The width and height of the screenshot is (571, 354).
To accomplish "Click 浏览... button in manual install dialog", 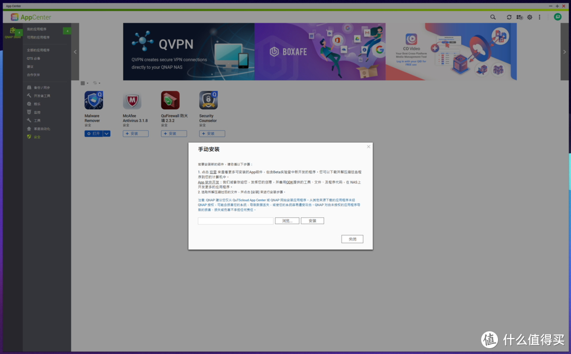I will [x=287, y=221].
